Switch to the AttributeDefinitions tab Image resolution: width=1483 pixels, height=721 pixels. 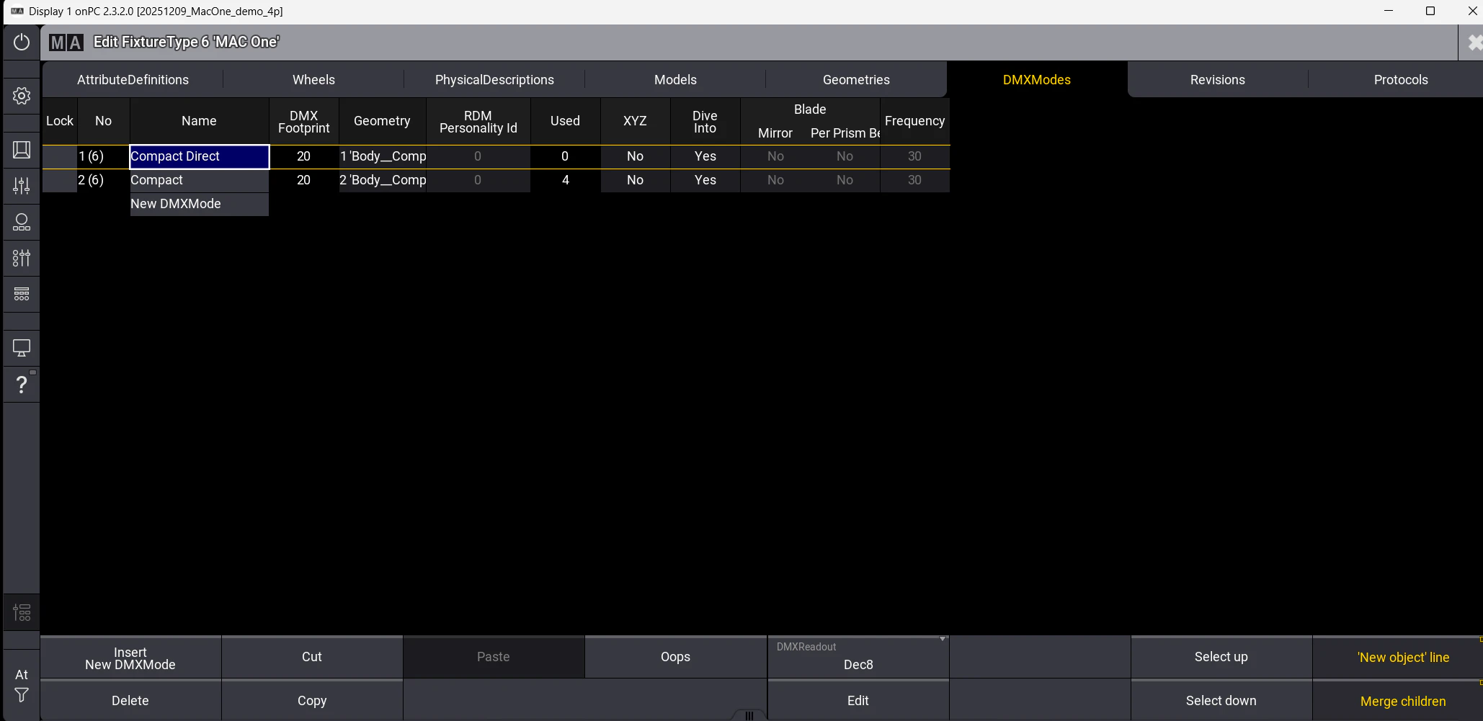(x=133, y=80)
